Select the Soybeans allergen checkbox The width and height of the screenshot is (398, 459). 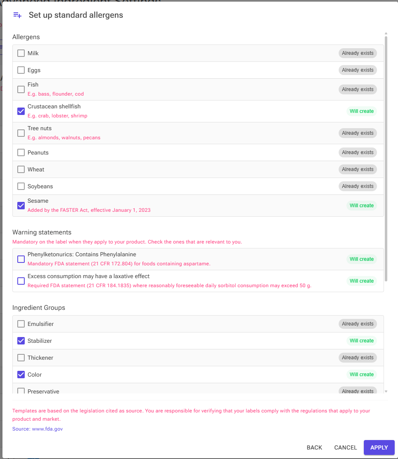coord(21,186)
